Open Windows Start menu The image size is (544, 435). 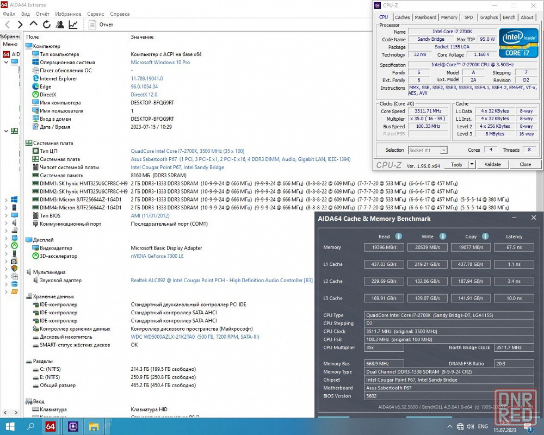[10, 426]
